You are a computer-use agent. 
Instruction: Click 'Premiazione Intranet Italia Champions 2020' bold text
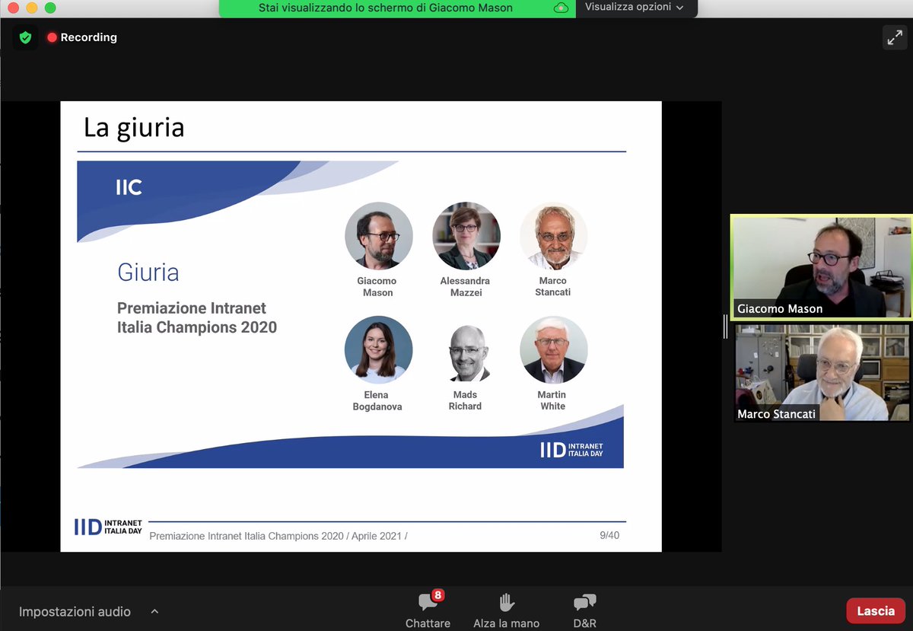pyautogui.click(x=197, y=318)
